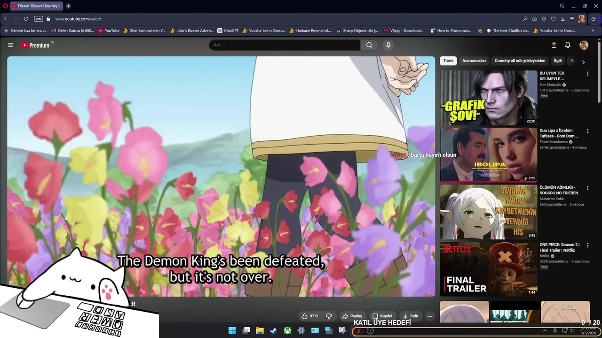Go back with the browser back arrow

[x=5, y=19]
